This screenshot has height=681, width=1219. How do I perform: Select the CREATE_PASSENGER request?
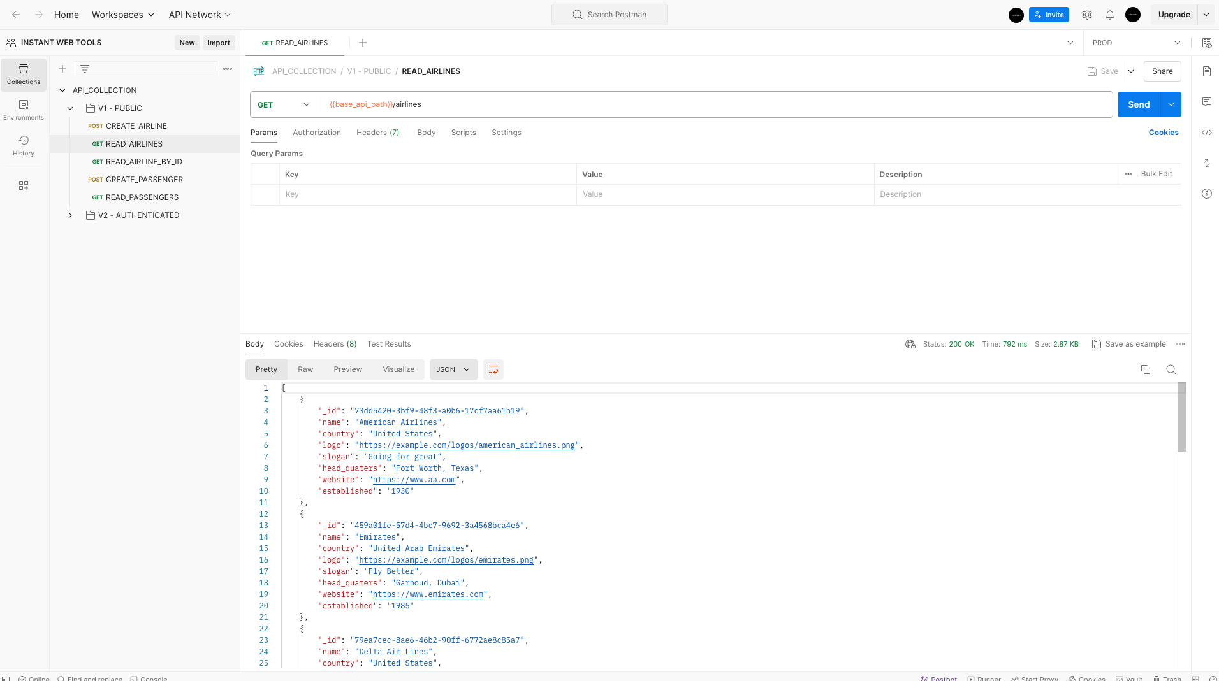click(145, 180)
